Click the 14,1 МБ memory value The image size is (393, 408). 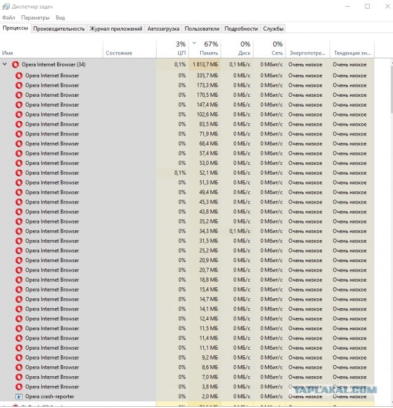(x=208, y=309)
